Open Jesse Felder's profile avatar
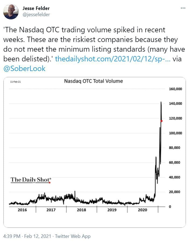Image resolution: width=189 pixels, height=243 pixels. (11, 12)
